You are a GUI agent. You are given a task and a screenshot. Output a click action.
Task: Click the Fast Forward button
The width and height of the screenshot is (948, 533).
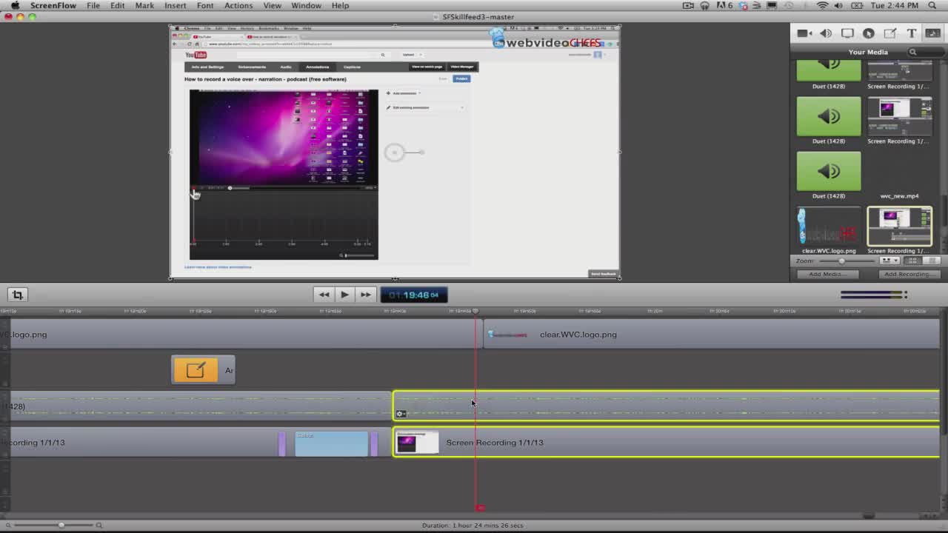pos(365,295)
